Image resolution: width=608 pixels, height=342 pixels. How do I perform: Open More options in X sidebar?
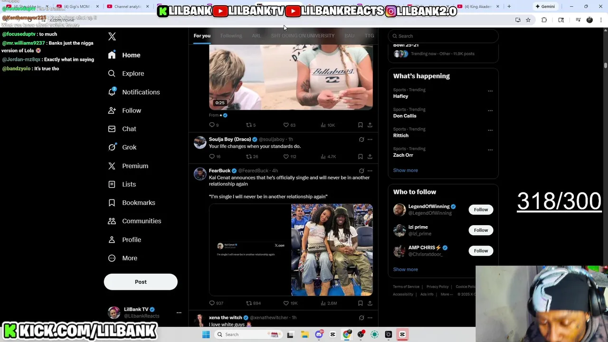click(x=123, y=258)
